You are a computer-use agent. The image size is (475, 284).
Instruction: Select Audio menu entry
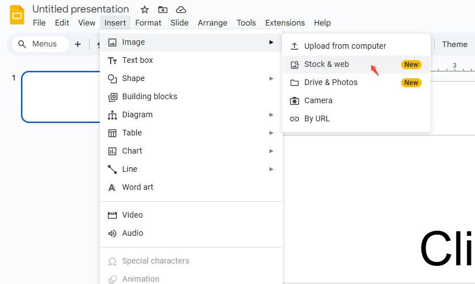191,233
